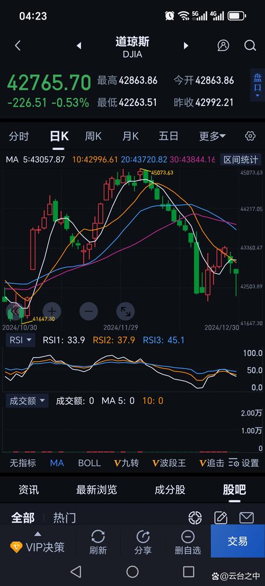Expand chart to fullscreen
265x586 pixels.
(x=126, y=311)
